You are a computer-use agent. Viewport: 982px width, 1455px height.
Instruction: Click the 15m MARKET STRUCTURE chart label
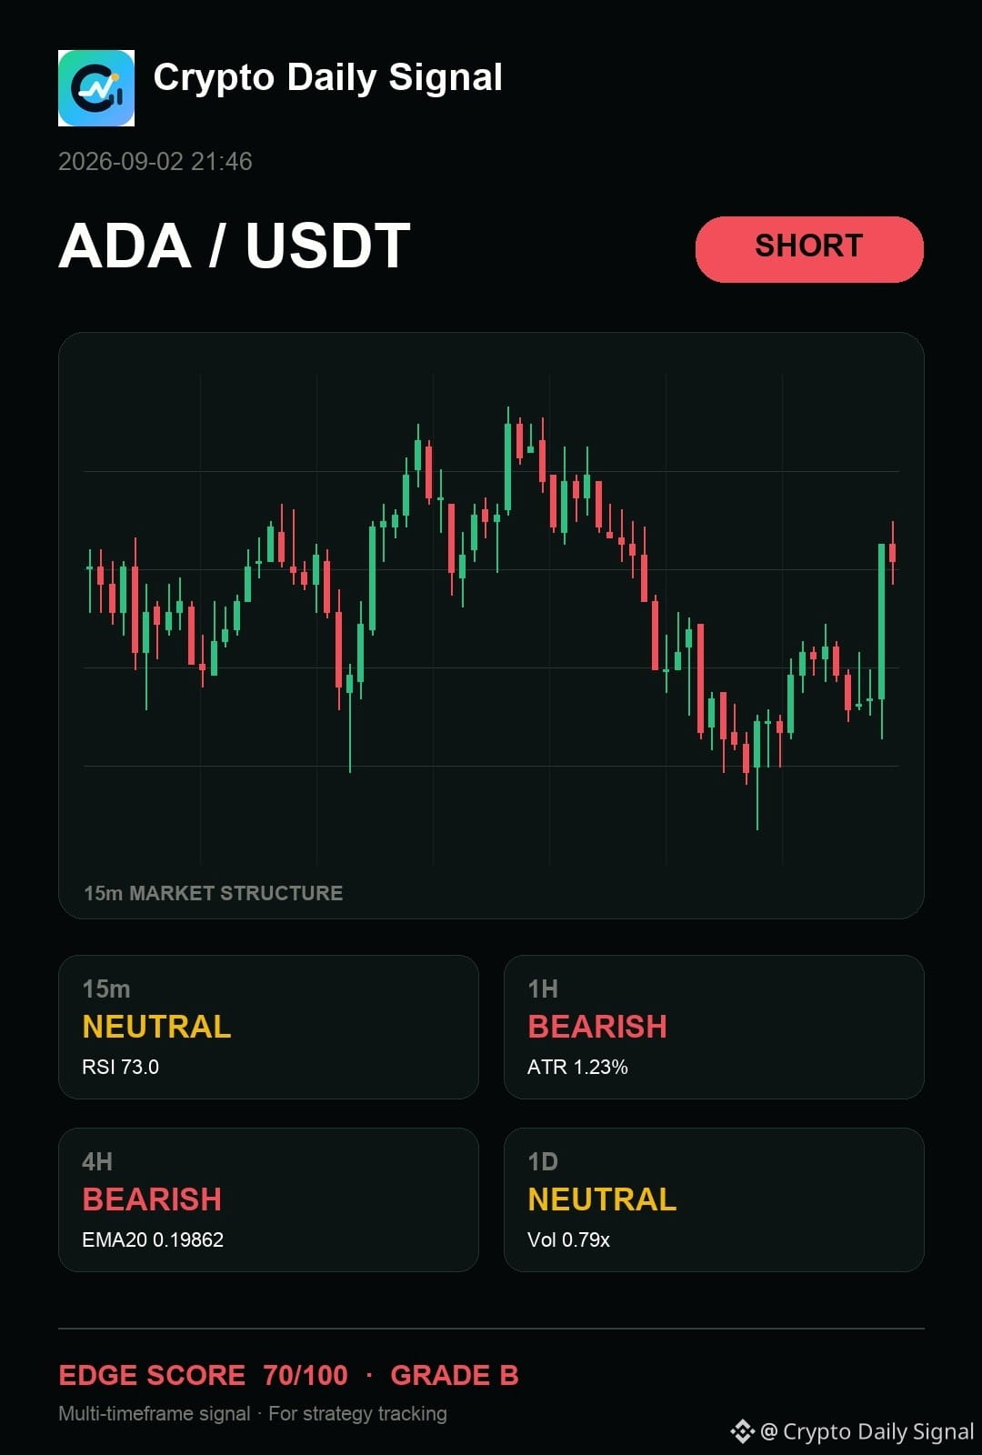click(x=214, y=893)
